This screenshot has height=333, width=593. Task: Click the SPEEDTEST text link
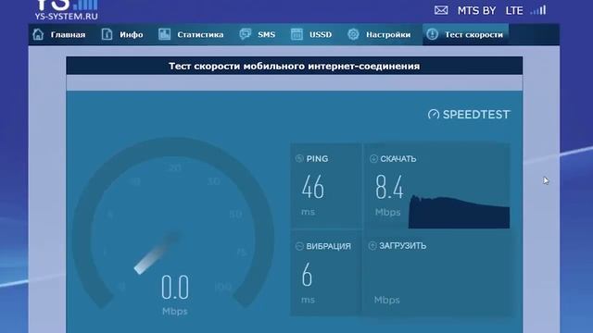(x=476, y=115)
